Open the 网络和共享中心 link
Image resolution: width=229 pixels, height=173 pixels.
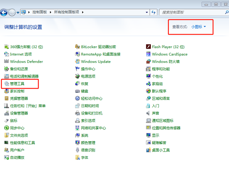pyautogui.click(x=93, y=128)
